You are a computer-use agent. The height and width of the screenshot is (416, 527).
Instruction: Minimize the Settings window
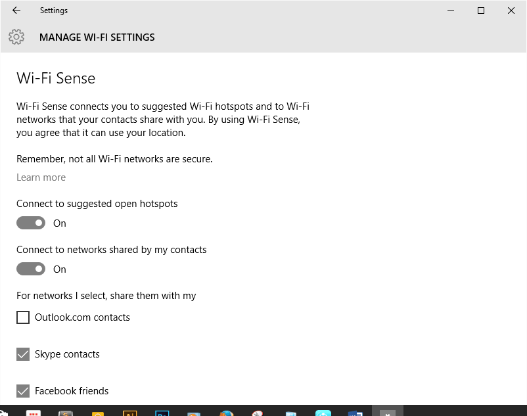451,11
